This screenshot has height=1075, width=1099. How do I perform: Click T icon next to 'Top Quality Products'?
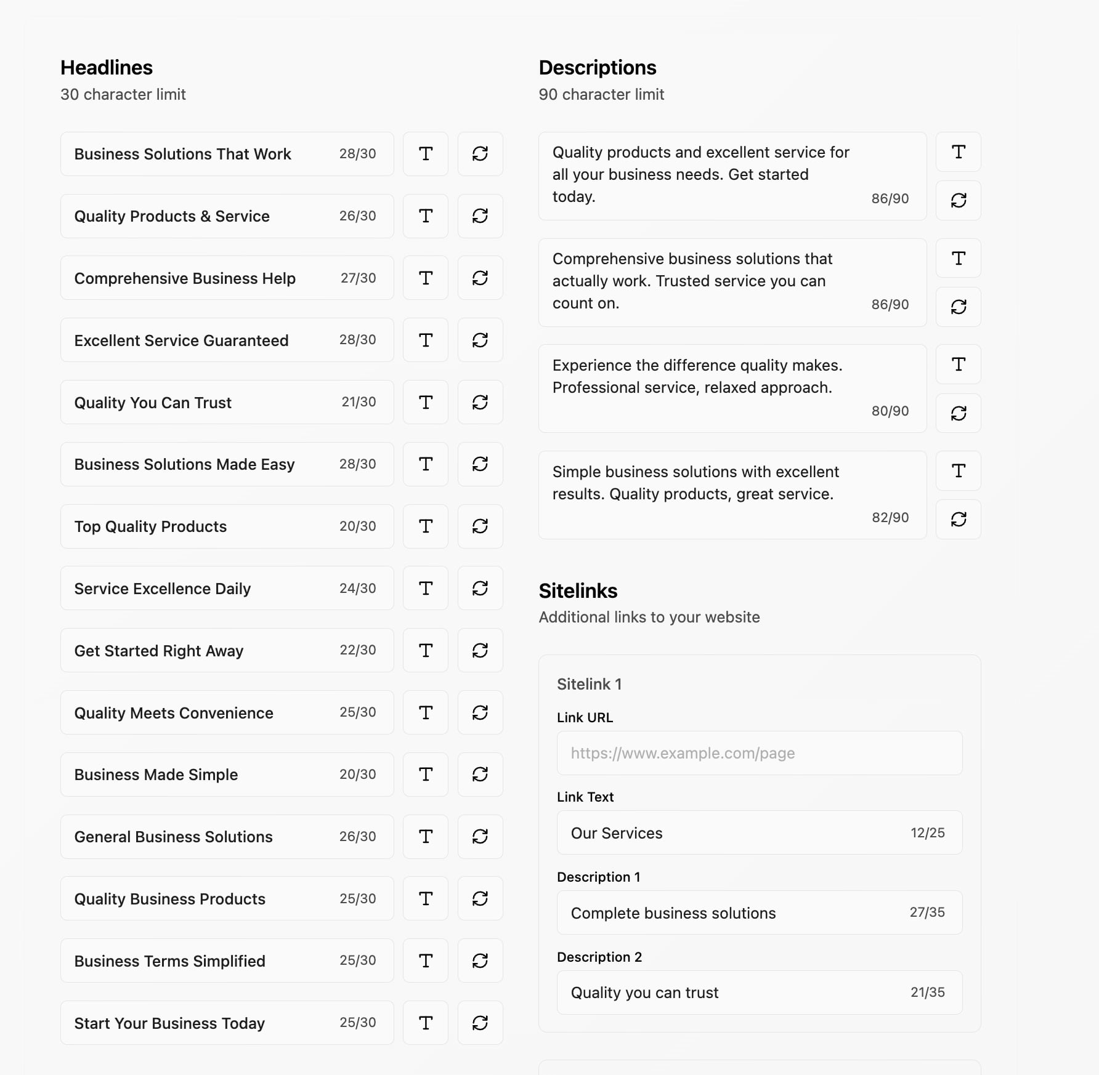(x=425, y=526)
